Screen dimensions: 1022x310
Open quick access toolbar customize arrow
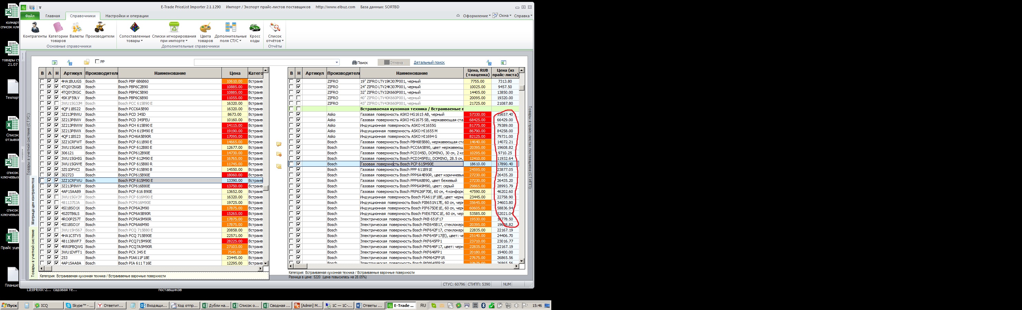(40, 8)
